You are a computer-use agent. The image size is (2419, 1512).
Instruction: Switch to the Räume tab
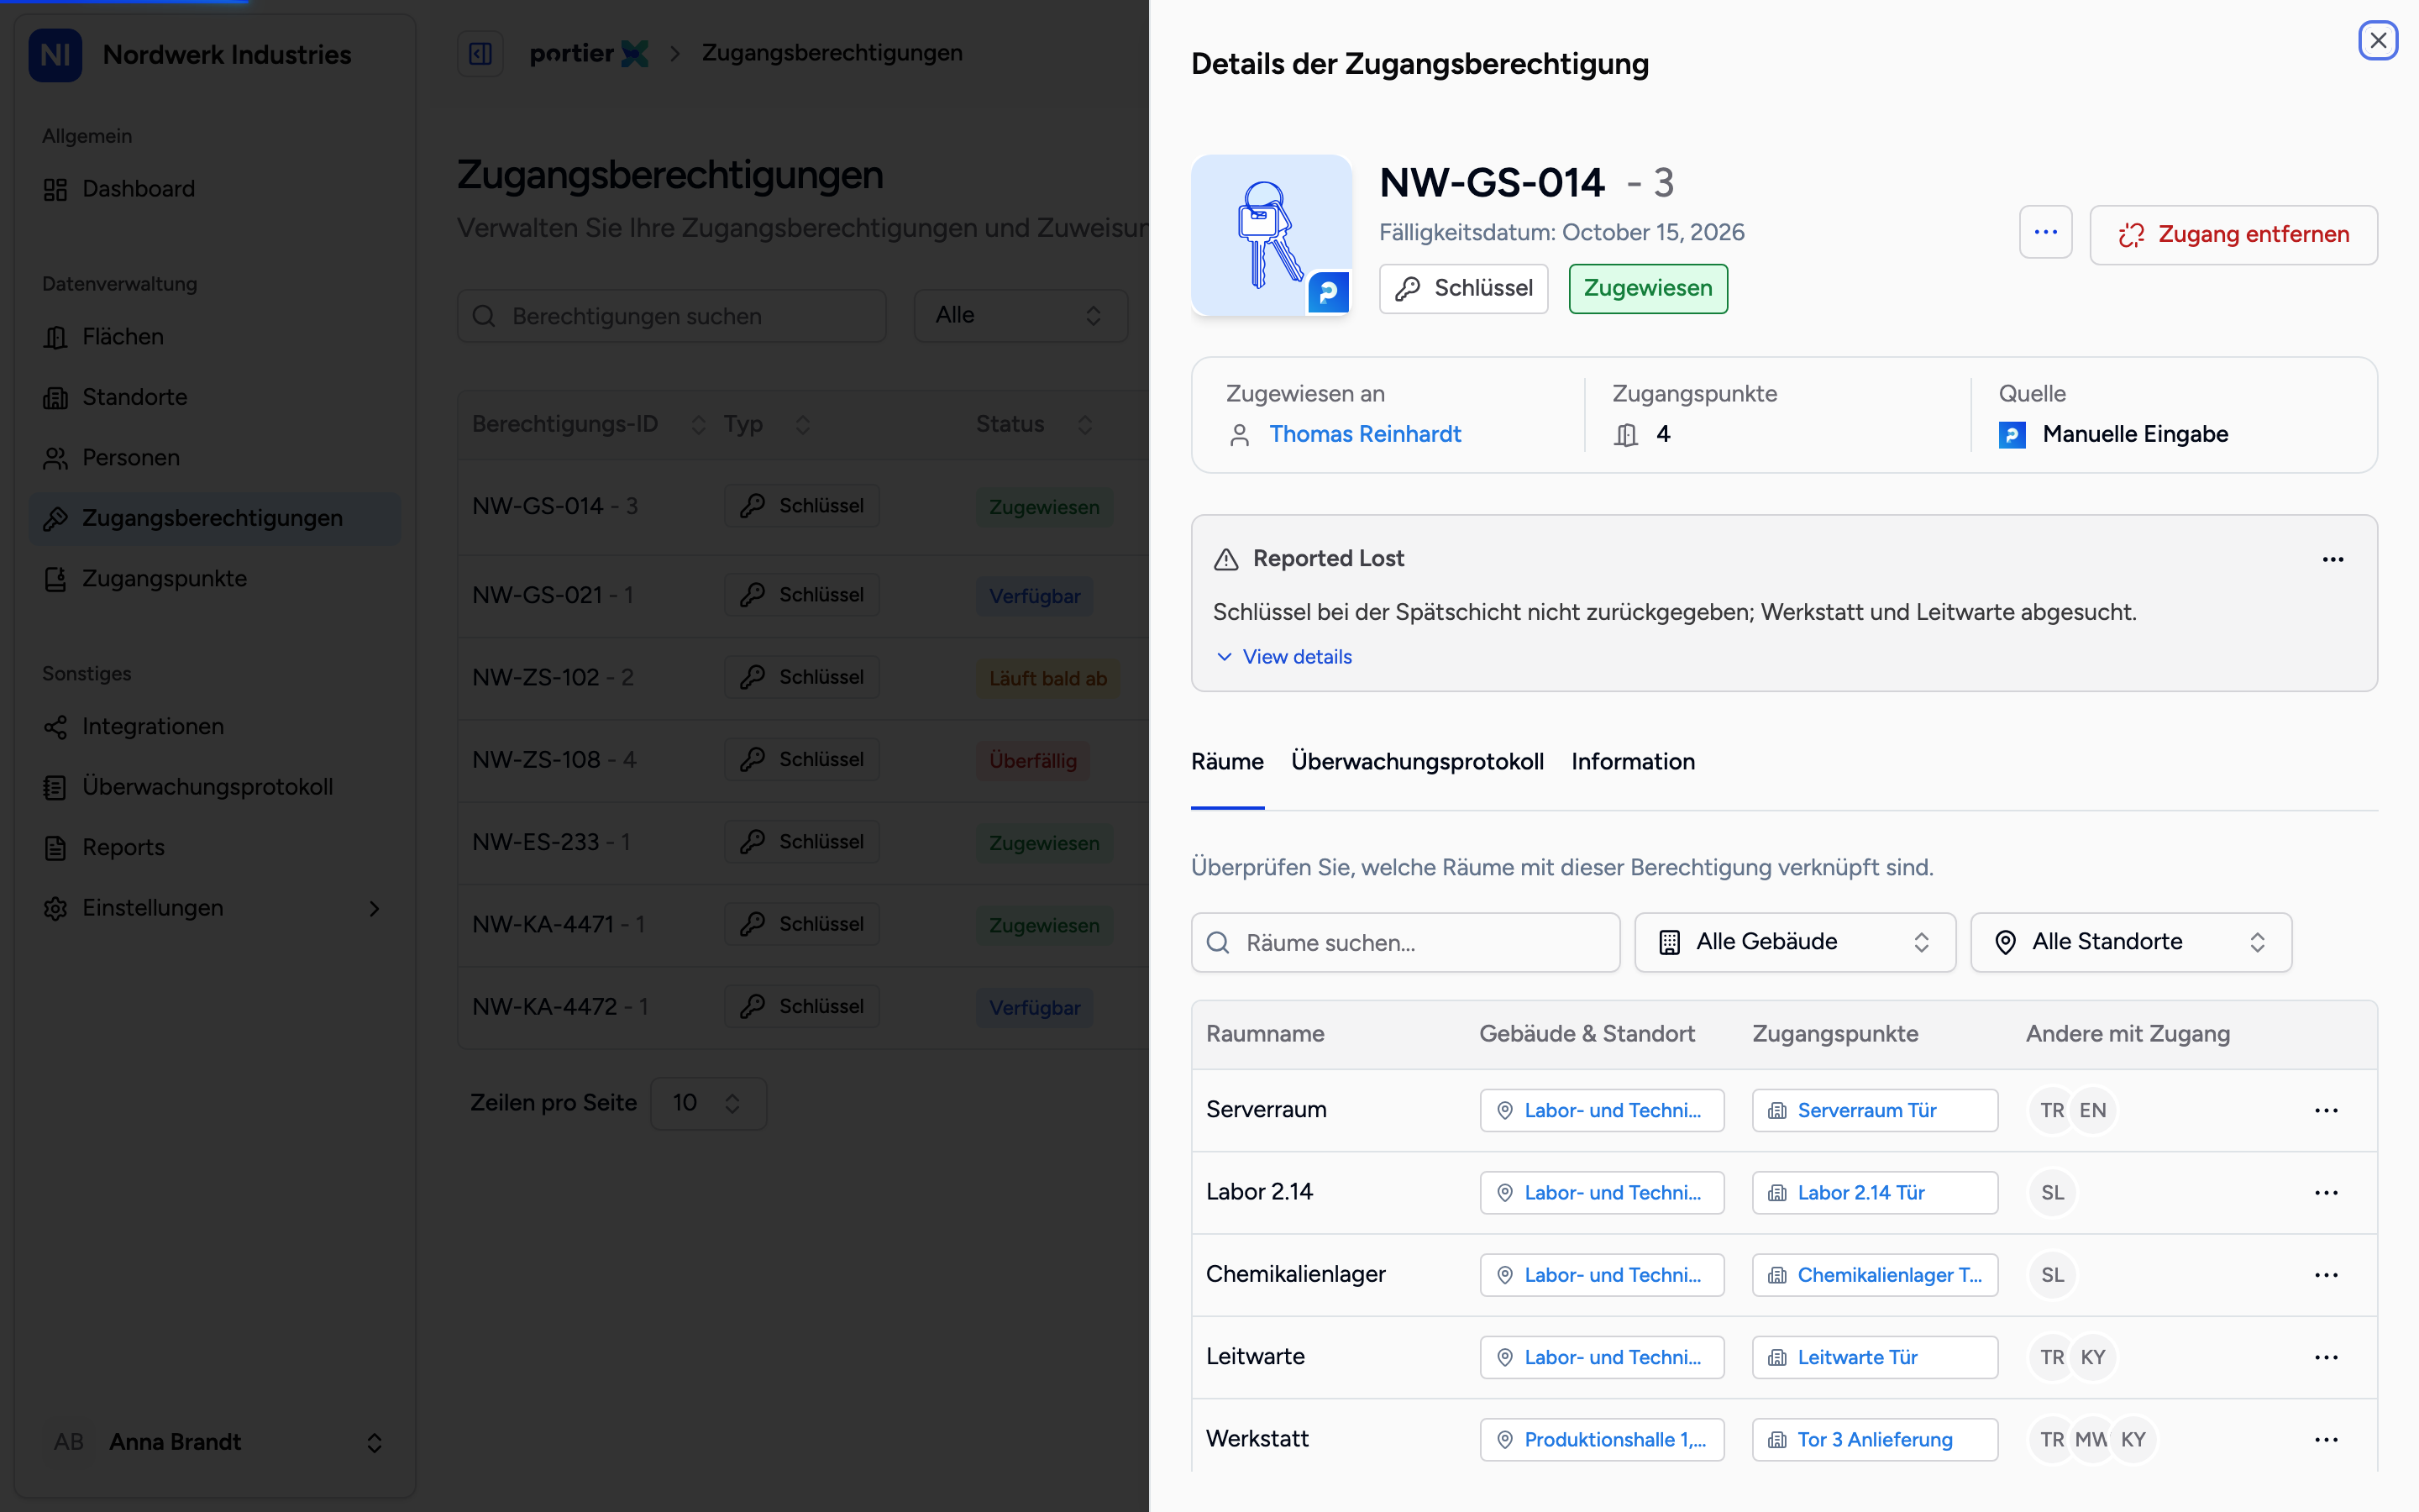pyautogui.click(x=1227, y=762)
